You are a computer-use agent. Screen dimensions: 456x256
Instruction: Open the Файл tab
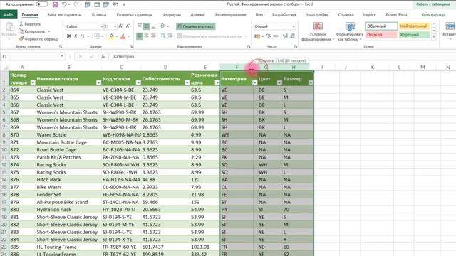pos(9,14)
